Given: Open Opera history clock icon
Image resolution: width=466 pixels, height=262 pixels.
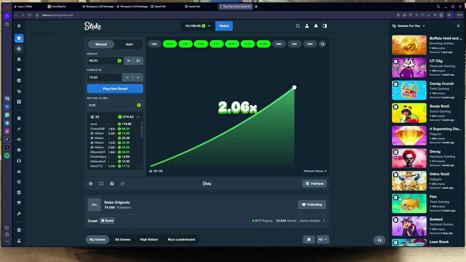Looking at the screenshot, I should point(7,235).
